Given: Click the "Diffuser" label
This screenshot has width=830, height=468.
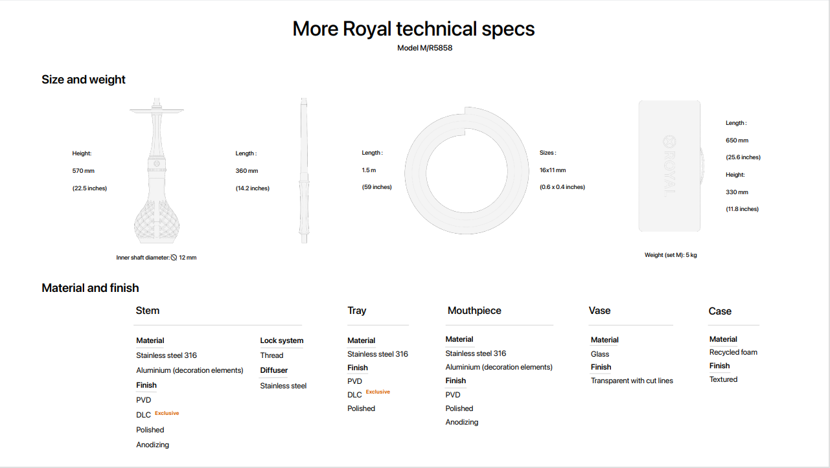Looking at the screenshot, I should tap(274, 370).
